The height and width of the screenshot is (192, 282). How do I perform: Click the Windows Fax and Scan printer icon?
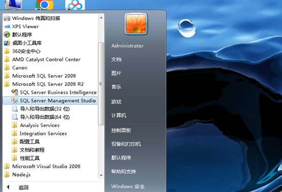[x=7, y=18]
